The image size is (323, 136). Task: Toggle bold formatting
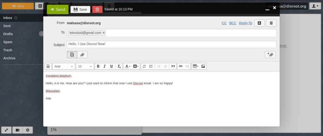click(98, 66)
